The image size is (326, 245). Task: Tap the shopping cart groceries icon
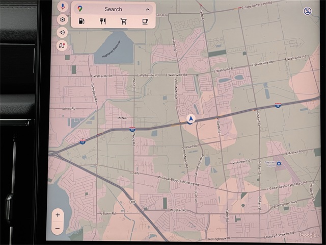click(x=124, y=21)
